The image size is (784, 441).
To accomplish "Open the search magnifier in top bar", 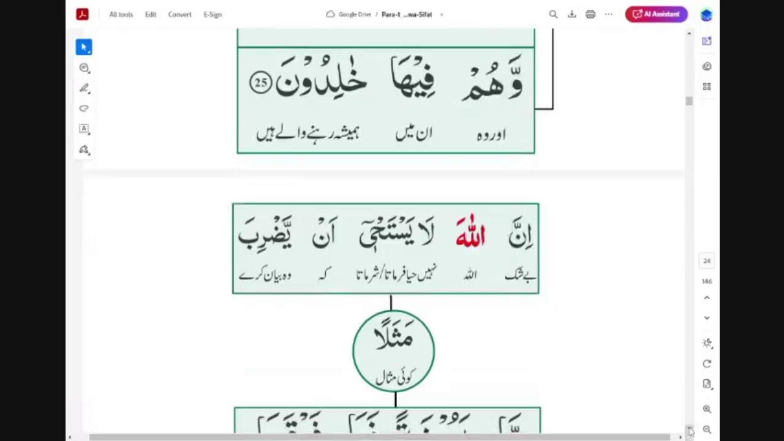I will 553,14.
